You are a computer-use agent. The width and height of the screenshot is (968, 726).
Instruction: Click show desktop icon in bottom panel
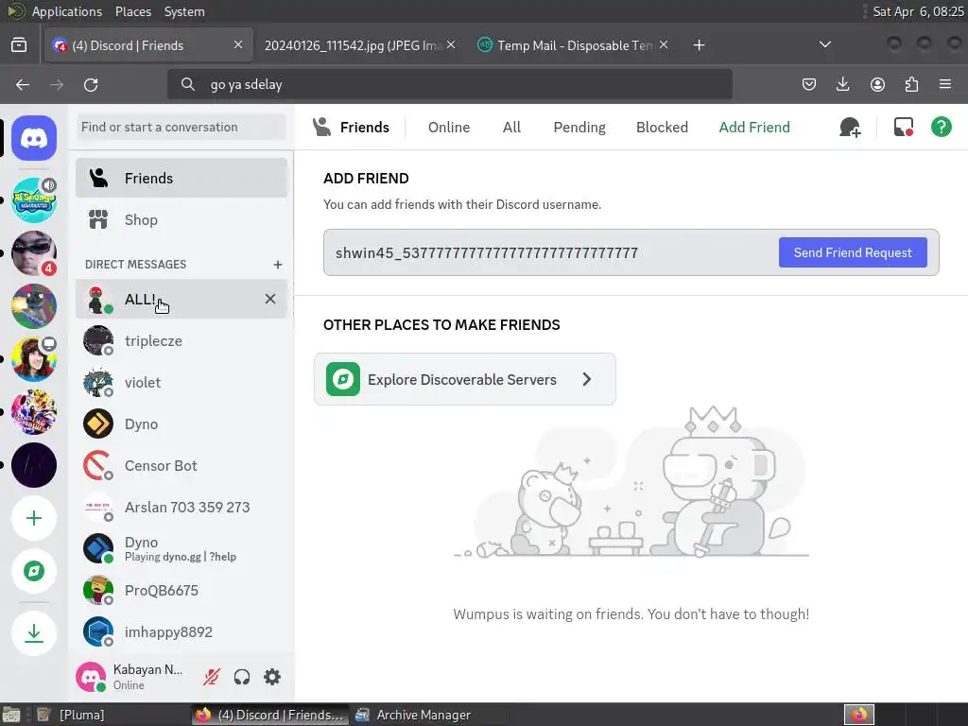11,715
